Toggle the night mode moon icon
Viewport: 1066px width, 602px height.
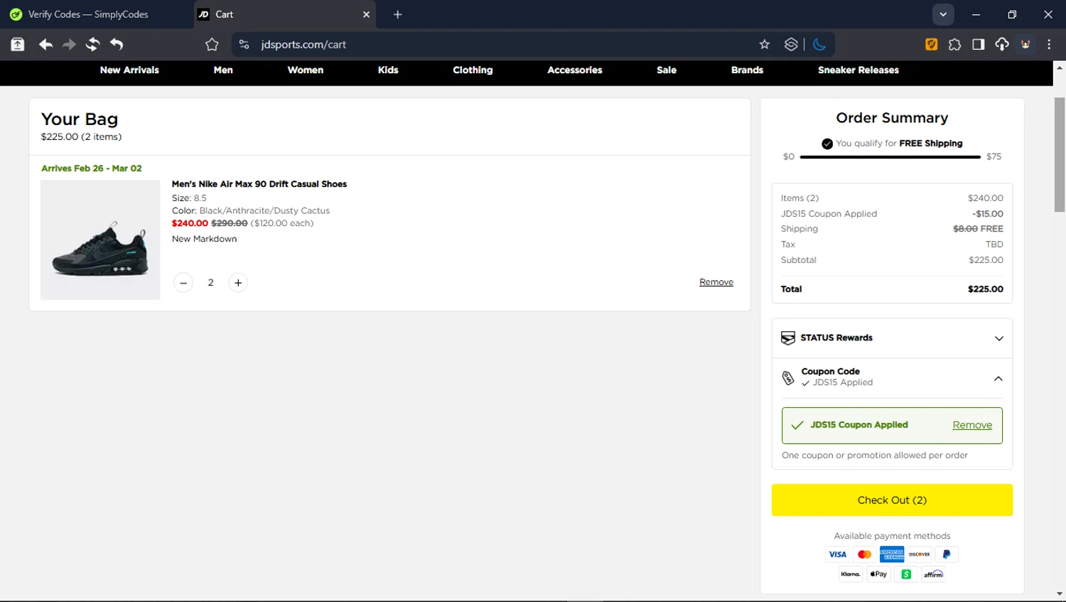pyautogui.click(x=819, y=45)
